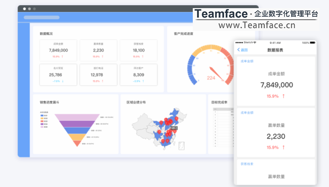
Task: Click the -7.8% change value
Action: tap(56, 81)
